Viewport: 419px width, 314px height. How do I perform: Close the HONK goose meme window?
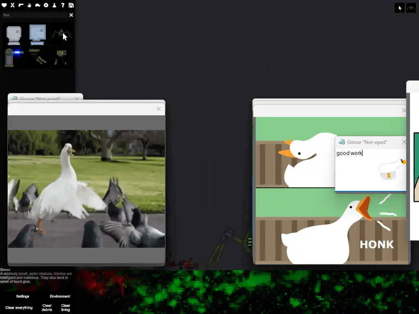click(404, 110)
